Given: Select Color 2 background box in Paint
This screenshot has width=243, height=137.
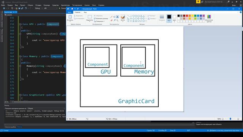Looking at the screenshot, I should point(174,18).
